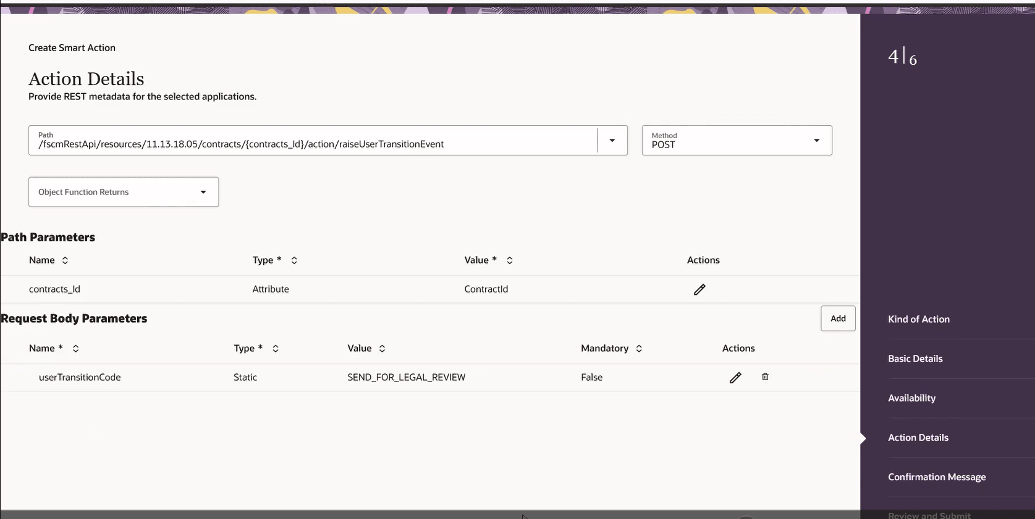The height and width of the screenshot is (519, 1035).
Task: Edit the contracts_Id path parameter
Action: [x=699, y=289]
